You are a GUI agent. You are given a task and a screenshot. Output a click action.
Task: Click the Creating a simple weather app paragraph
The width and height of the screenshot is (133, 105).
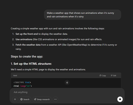58,28
